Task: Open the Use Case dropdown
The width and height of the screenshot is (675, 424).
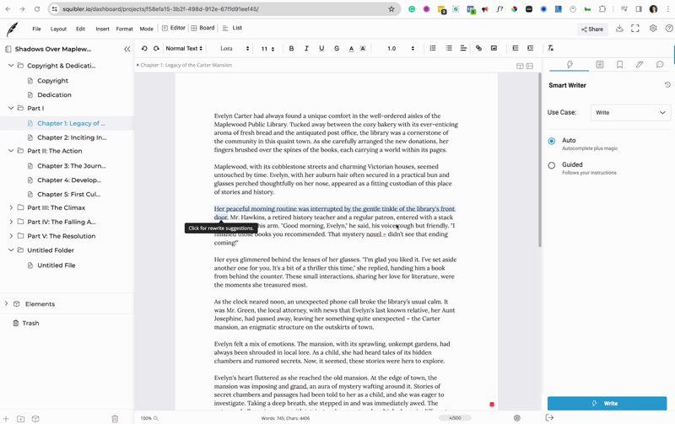Action: [630, 113]
